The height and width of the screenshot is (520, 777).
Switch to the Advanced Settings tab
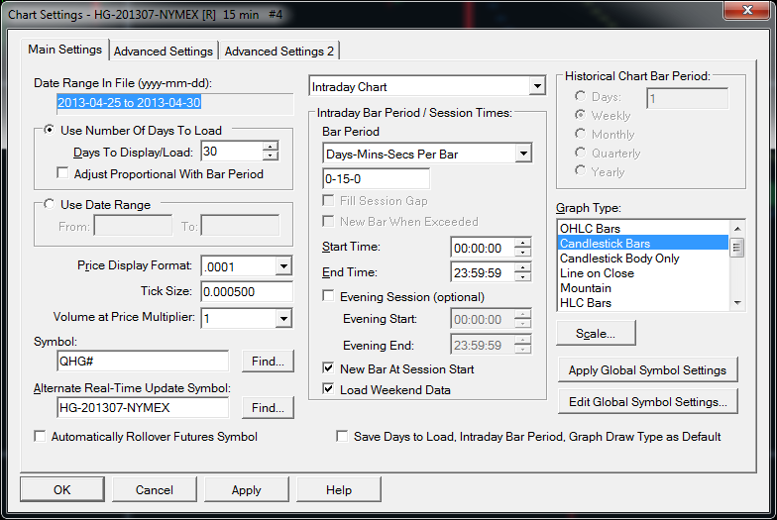click(x=164, y=52)
